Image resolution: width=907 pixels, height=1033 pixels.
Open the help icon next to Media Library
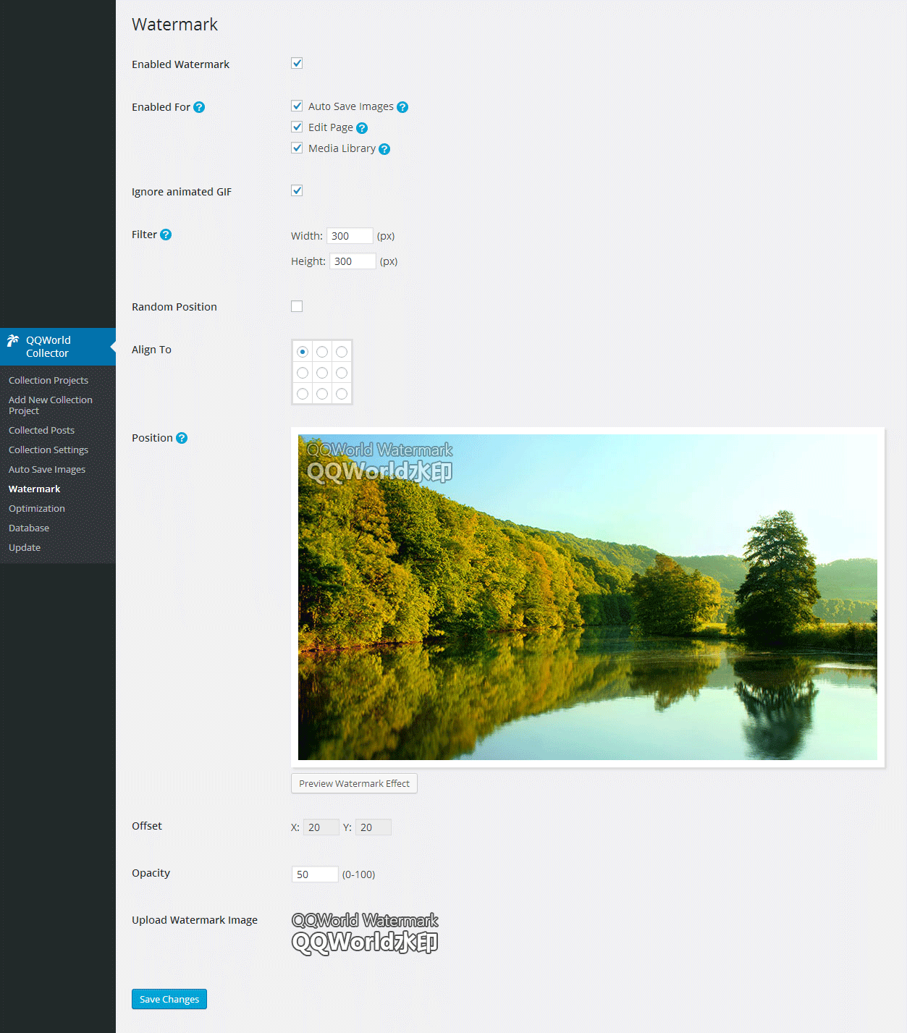(384, 149)
